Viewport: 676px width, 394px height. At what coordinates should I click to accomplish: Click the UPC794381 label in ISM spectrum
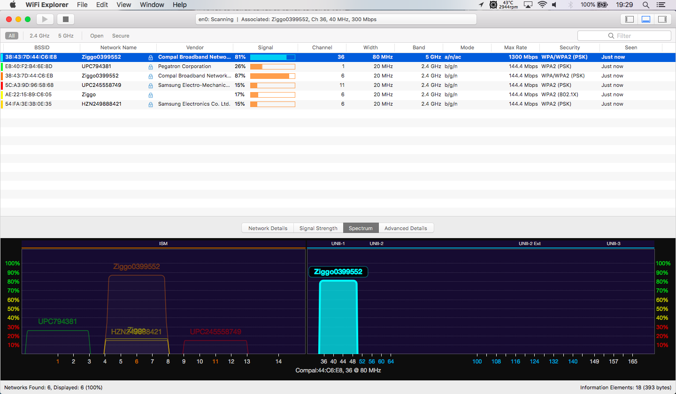[57, 322]
